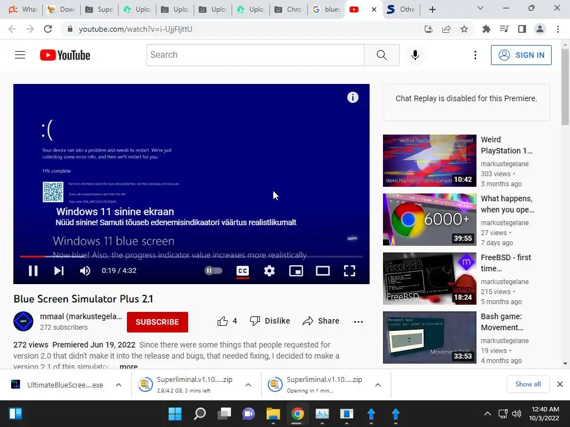Image resolution: width=570 pixels, height=427 pixels.
Task: Open player settings gear
Action: coord(269,271)
